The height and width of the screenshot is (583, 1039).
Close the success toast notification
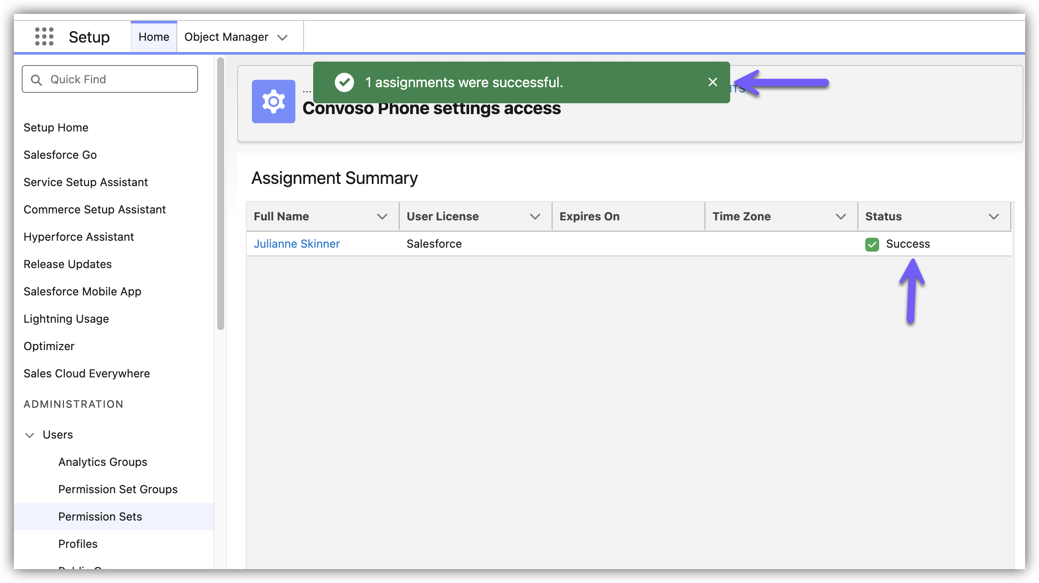click(x=712, y=82)
